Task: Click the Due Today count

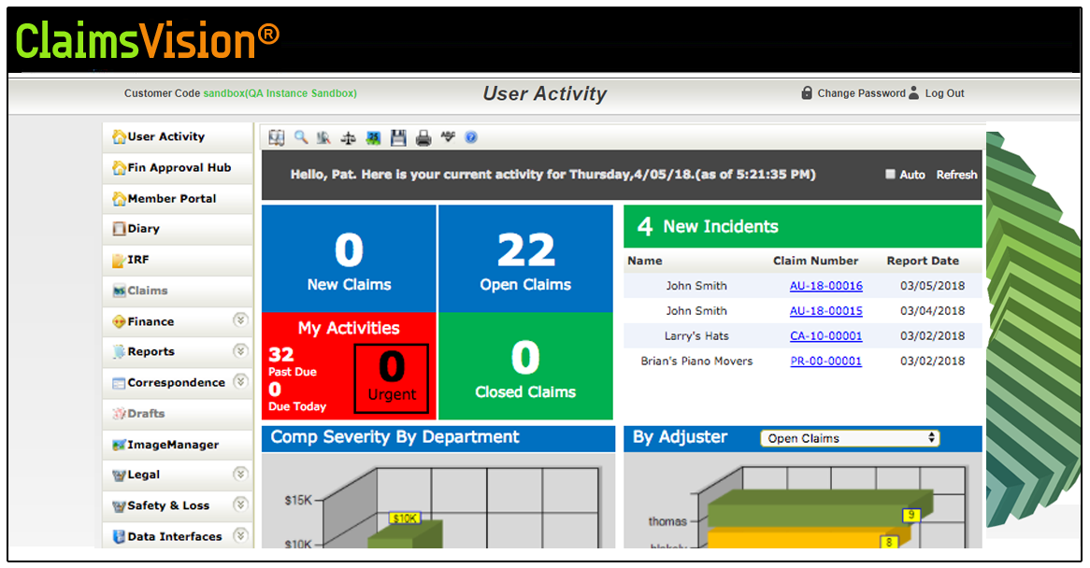Action: click(275, 390)
